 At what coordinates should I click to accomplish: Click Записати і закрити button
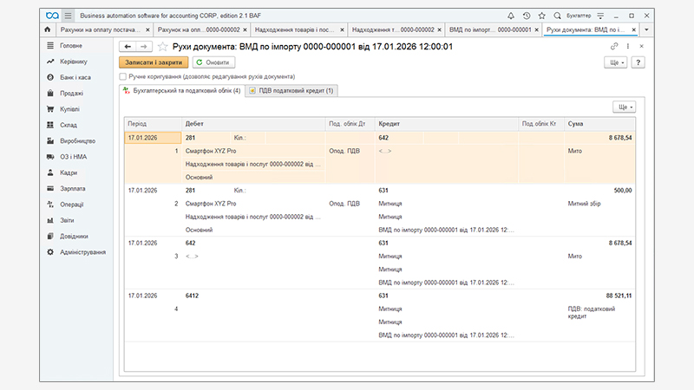point(153,62)
